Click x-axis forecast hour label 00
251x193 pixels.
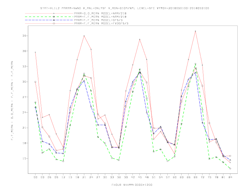[35, 177]
